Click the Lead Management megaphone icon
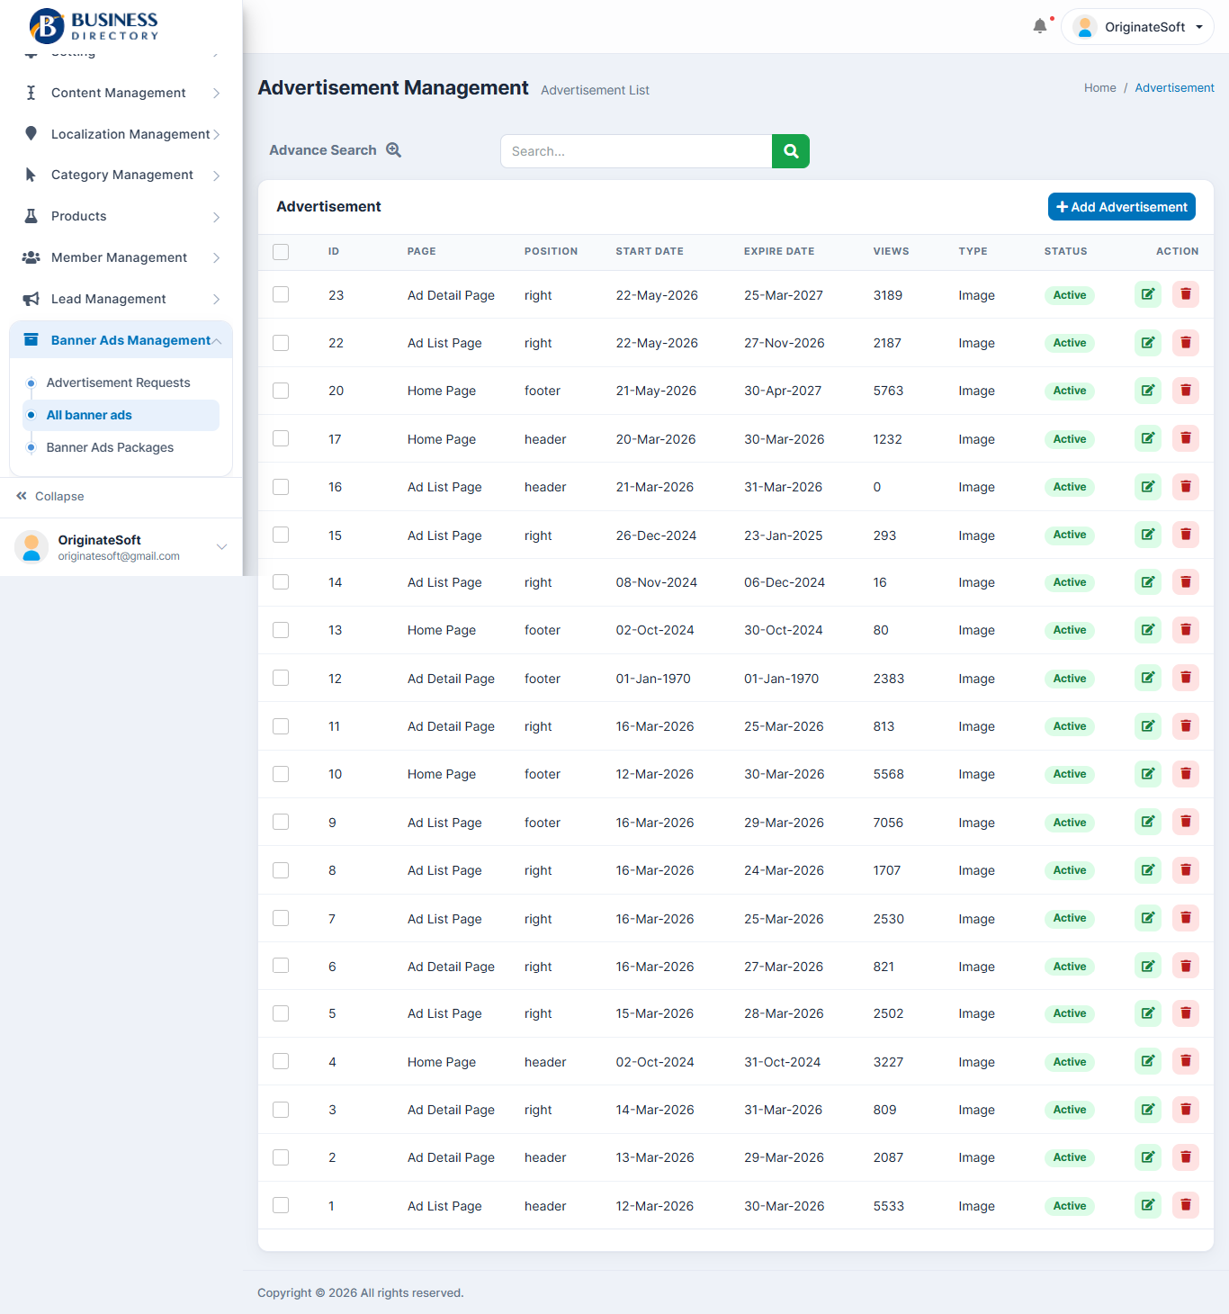Viewport: 1229px width, 1314px height. pyautogui.click(x=31, y=299)
